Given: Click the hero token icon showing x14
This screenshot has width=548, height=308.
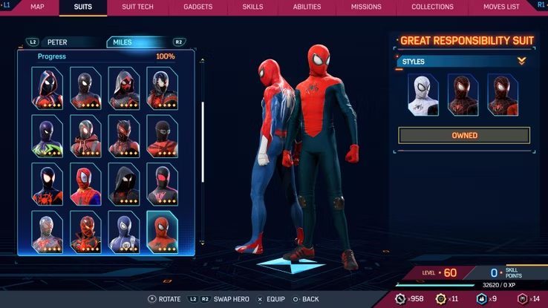Looking at the screenshot, I should [x=522, y=298].
